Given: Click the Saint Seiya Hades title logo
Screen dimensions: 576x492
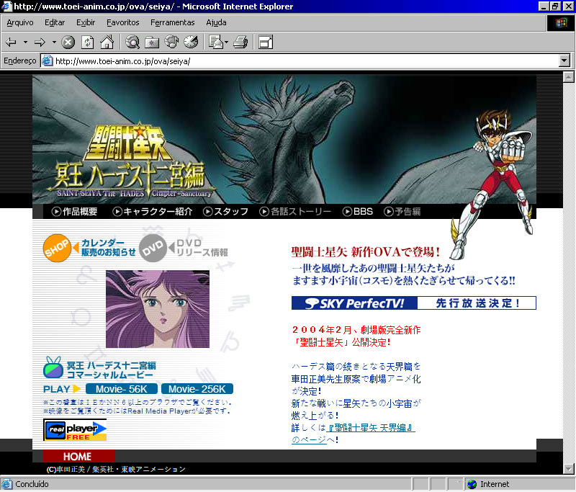Looking at the screenshot, I should pyautogui.click(x=131, y=161).
